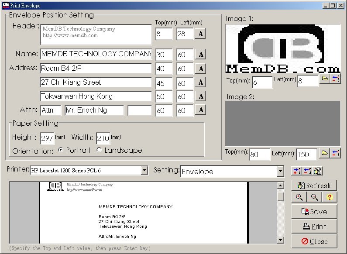Click the delete setting icon beside Setting dropdown
This screenshot has height=254, width=347.
pyautogui.click(x=307, y=171)
